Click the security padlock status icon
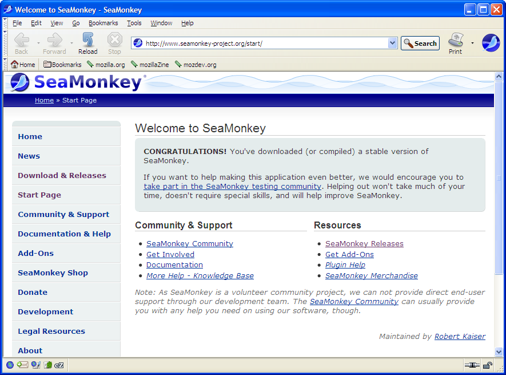 pyautogui.click(x=488, y=365)
